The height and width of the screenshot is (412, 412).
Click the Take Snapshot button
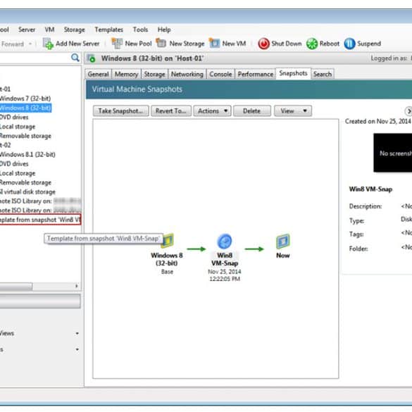[121, 111]
